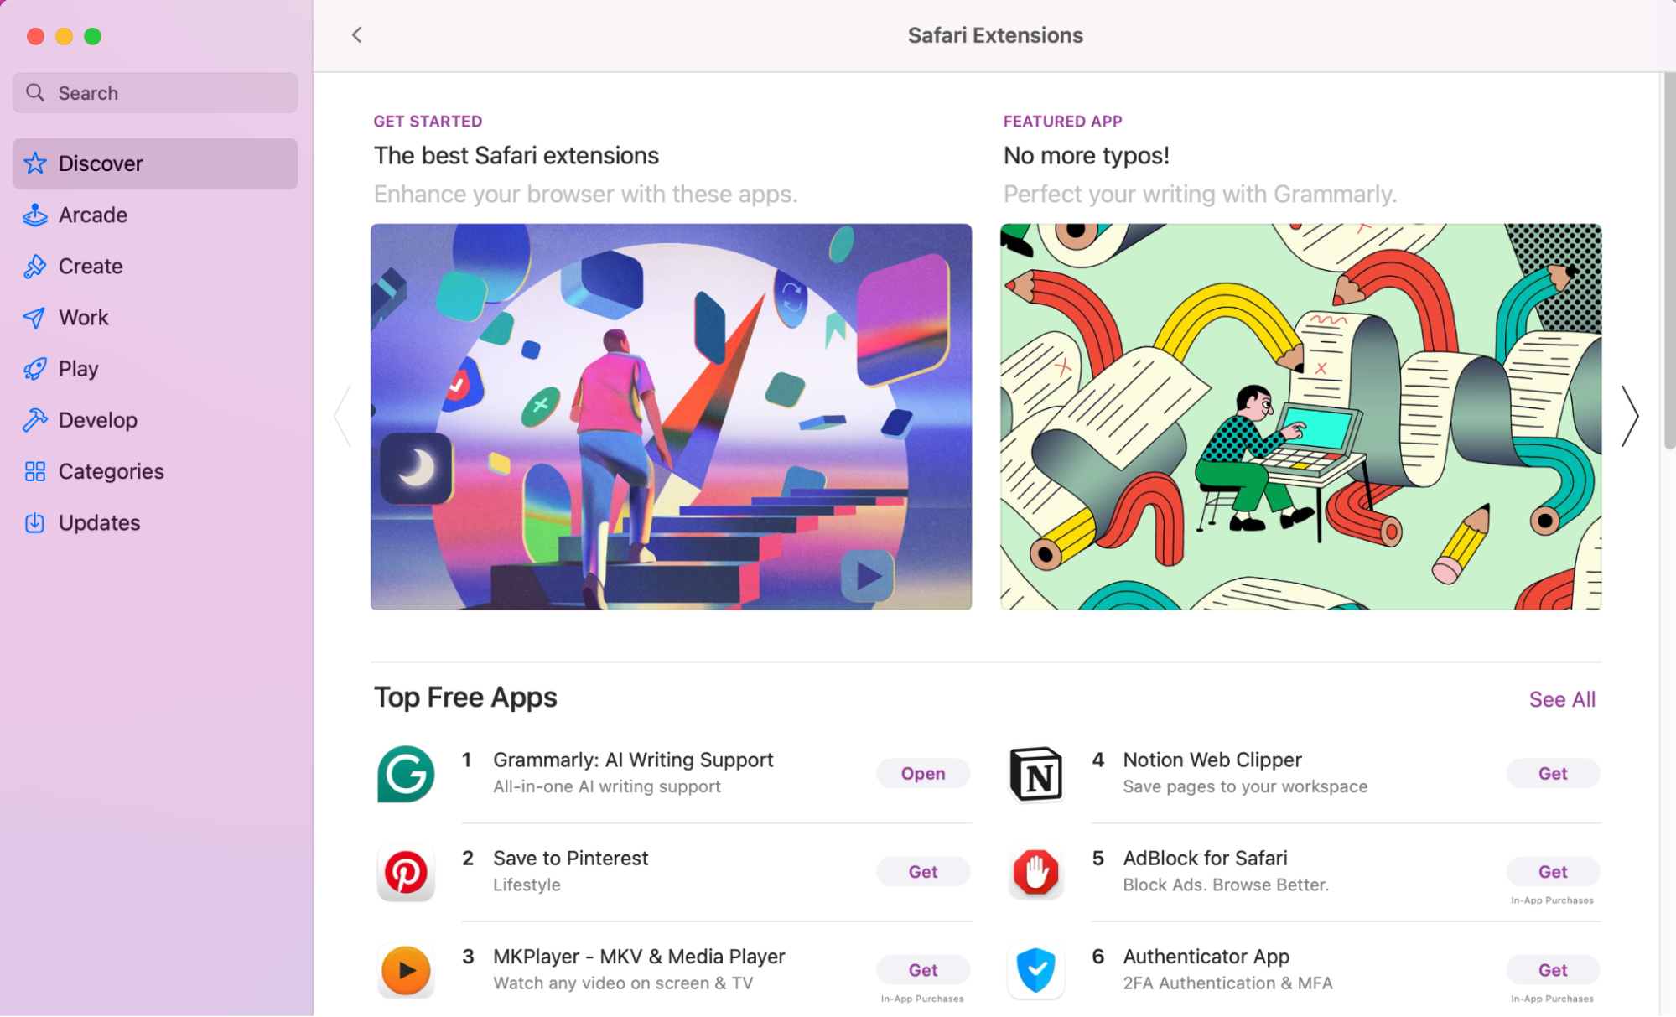This screenshot has height=1017, width=1676.
Task: Select the Notion Web Clipper icon
Action: tap(1035, 773)
